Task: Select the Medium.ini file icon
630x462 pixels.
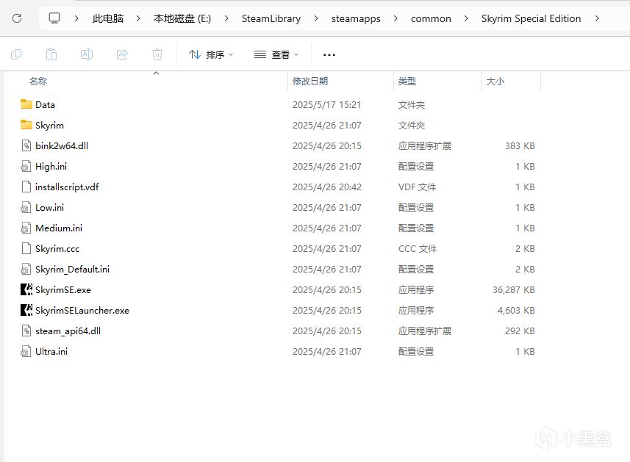Action: tap(26, 228)
